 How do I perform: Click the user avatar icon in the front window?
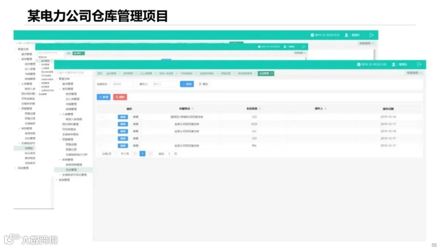394,64
